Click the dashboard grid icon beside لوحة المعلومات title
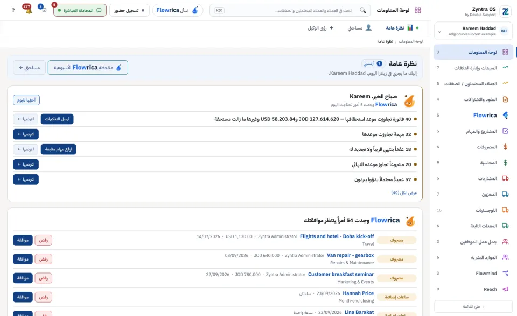Viewport: 517px width, 316px height. [x=418, y=10]
